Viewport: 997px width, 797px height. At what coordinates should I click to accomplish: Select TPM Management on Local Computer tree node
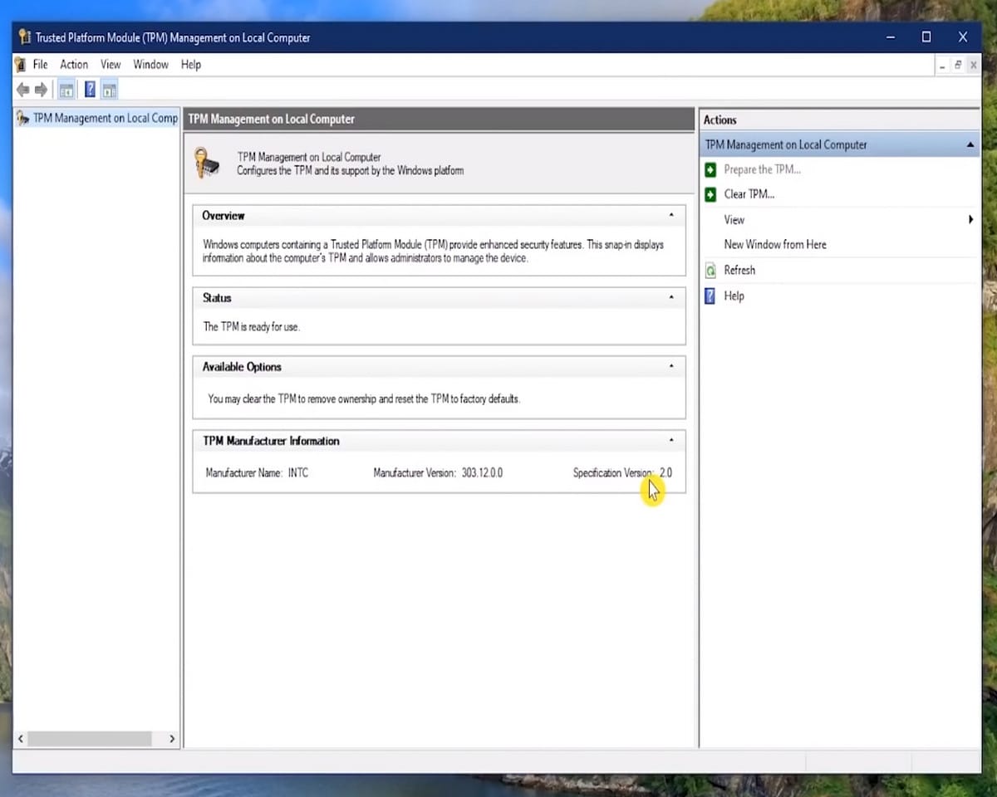105,118
